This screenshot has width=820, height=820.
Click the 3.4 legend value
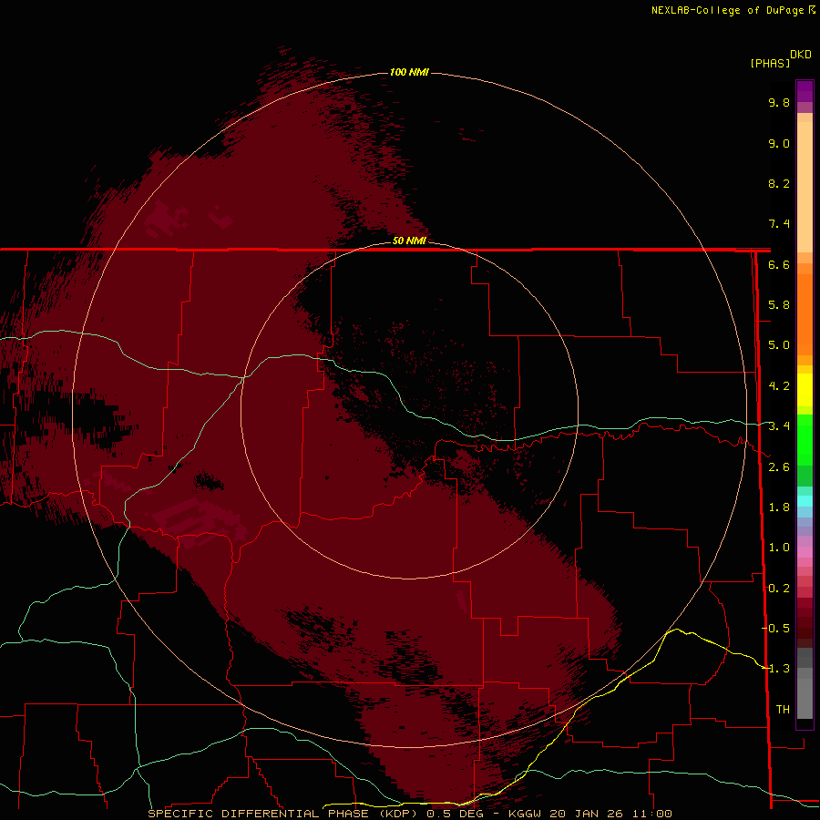(x=779, y=426)
